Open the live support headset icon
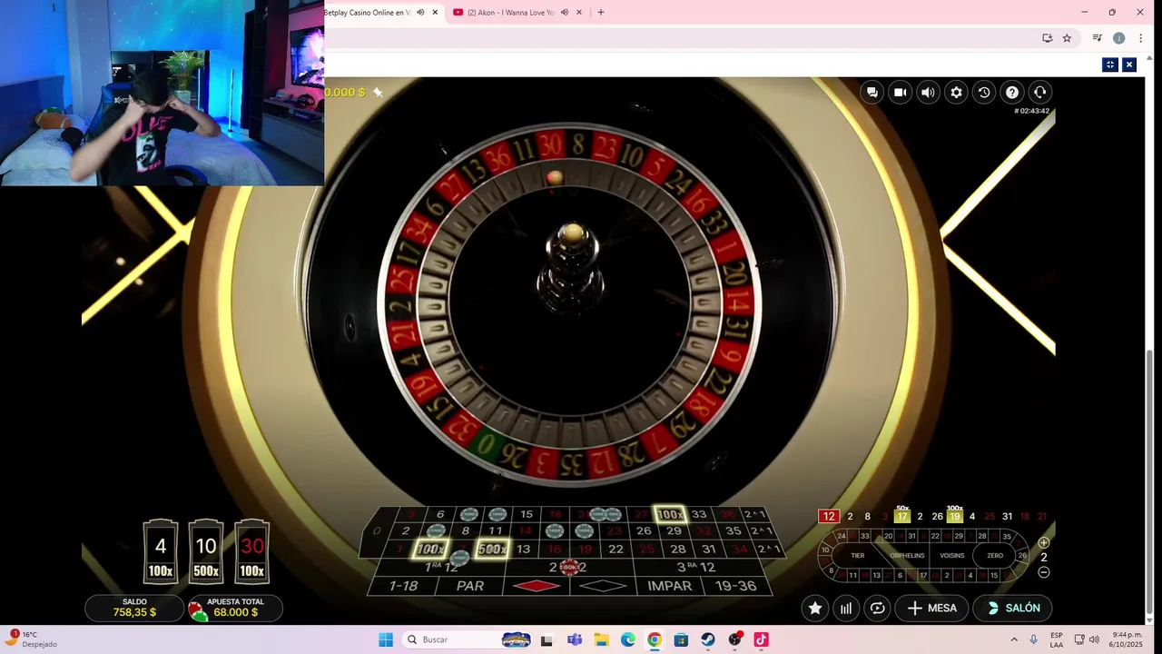This screenshot has width=1162, height=654. (1040, 92)
